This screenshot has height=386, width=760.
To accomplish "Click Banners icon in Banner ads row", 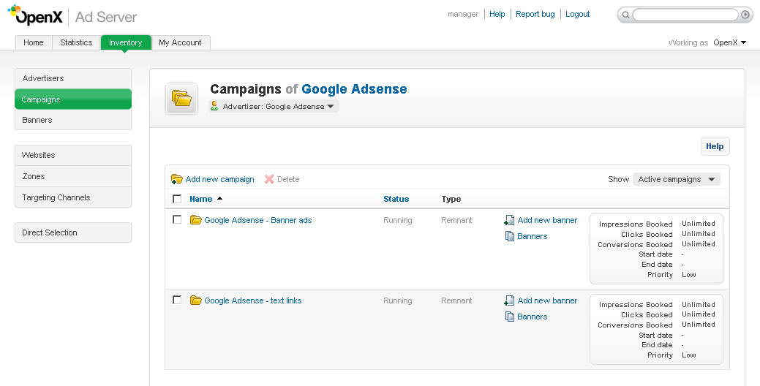I will click(509, 236).
